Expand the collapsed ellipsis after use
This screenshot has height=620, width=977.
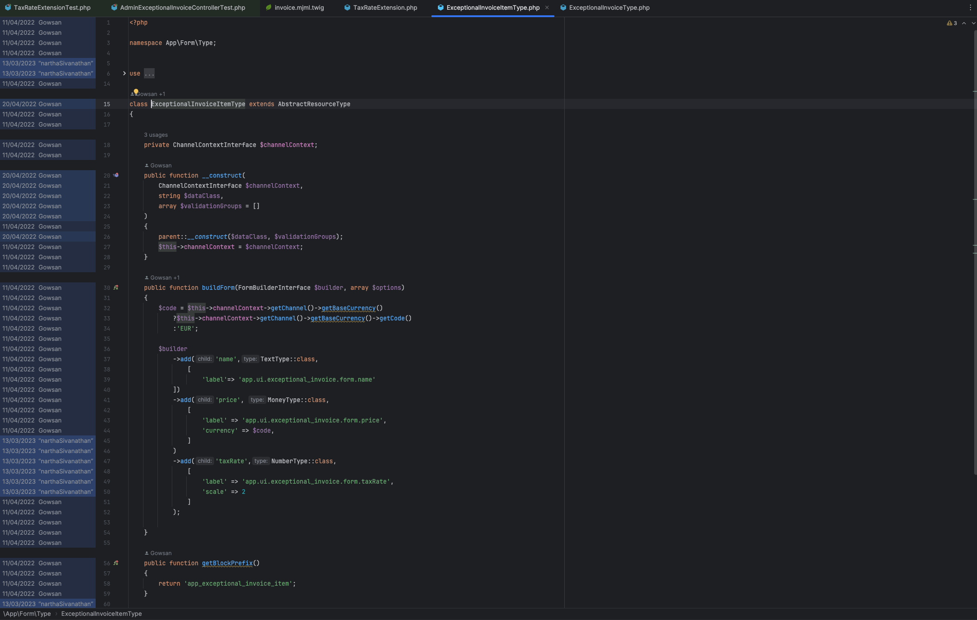[x=149, y=73]
